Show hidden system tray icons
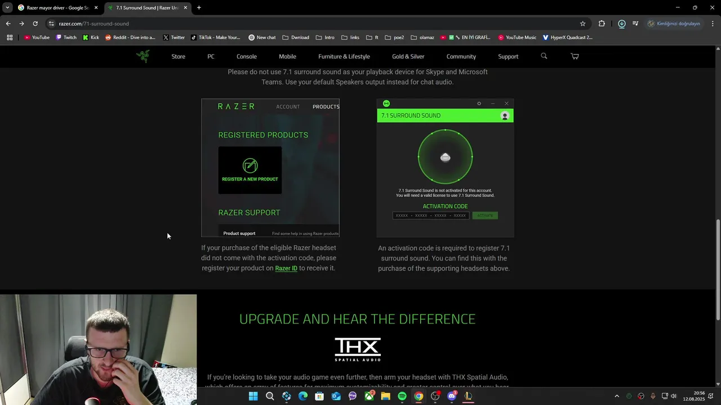The height and width of the screenshot is (405, 721). (617, 396)
